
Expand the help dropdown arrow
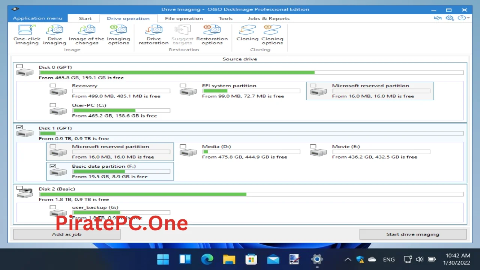click(x=468, y=18)
